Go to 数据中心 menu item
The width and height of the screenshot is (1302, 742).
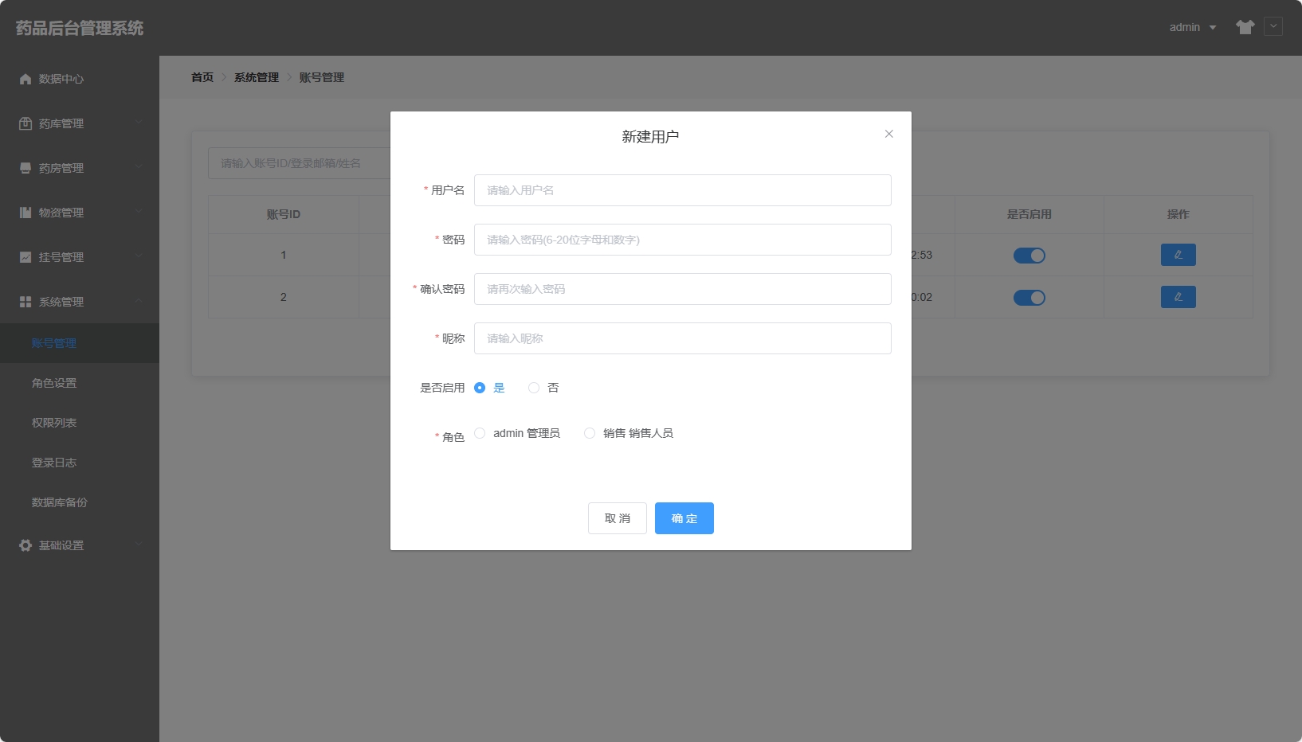[80, 79]
